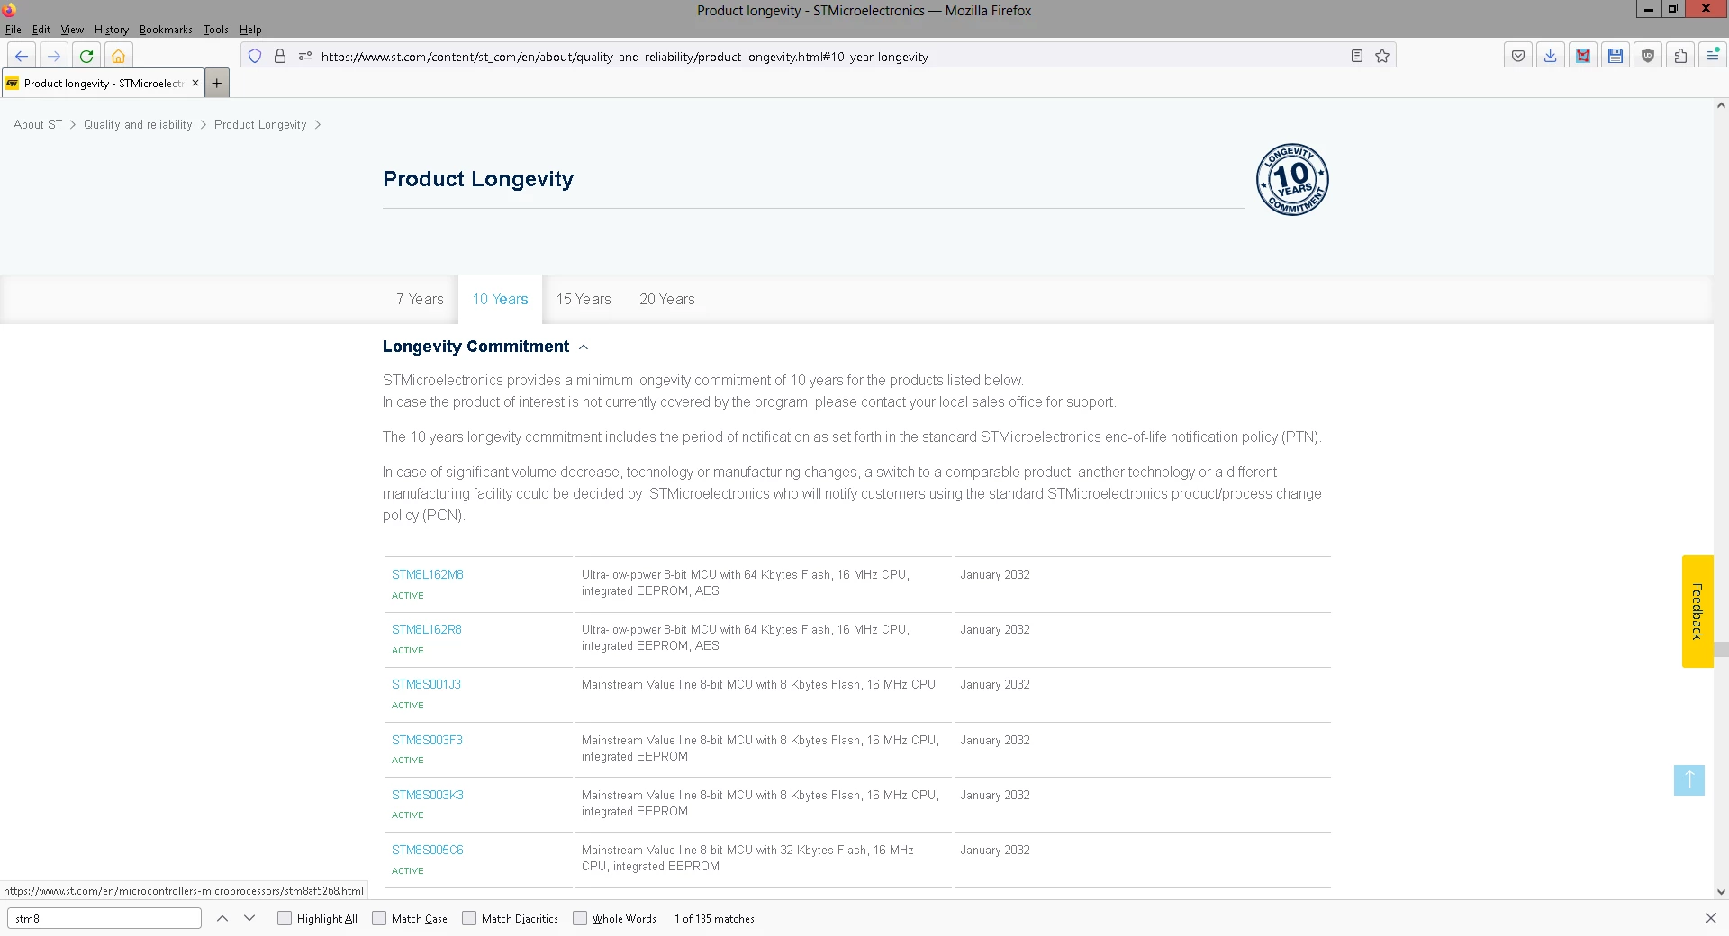Click the scrollbar up arrow
Image resolution: width=1729 pixels, height=936 pixels.
1721,105
